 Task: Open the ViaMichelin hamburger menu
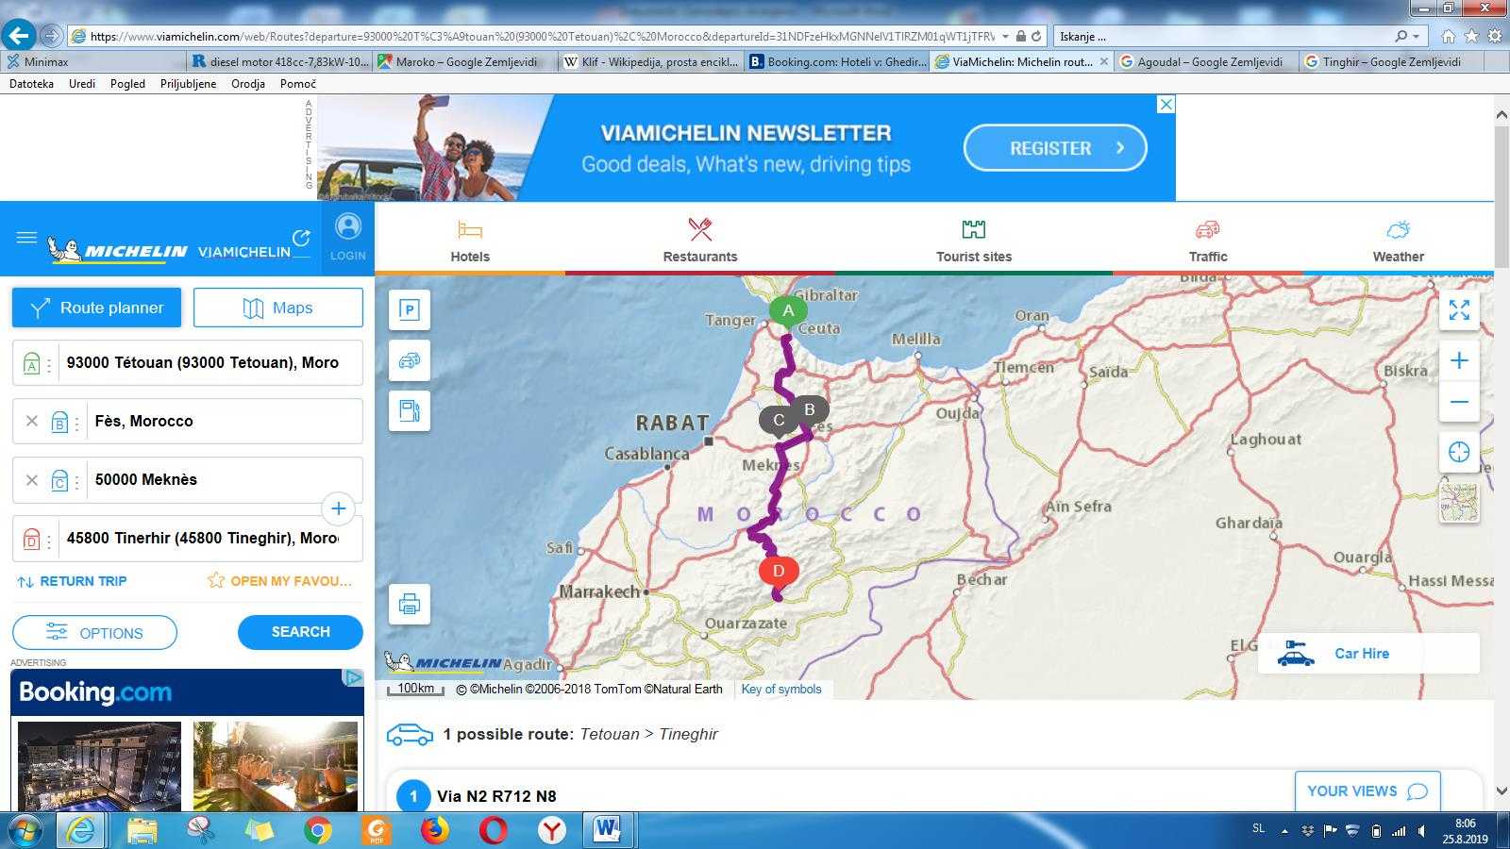pos(26,238)
